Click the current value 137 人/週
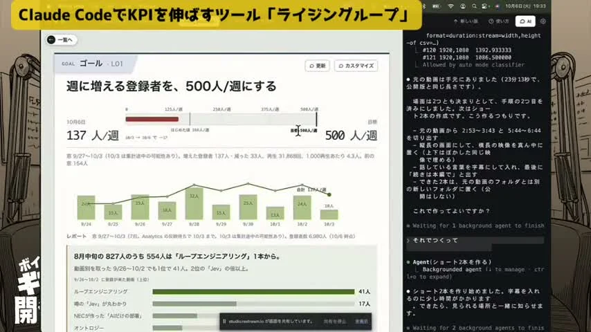This screenshot has height=332, width=591. click(x=93, y=136)
